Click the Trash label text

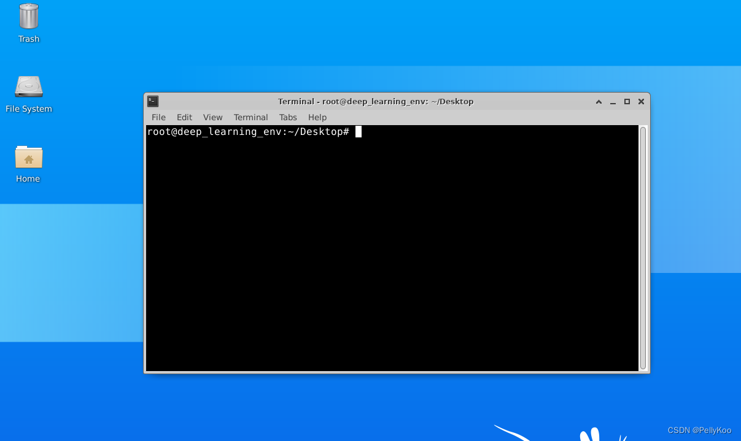29,39
